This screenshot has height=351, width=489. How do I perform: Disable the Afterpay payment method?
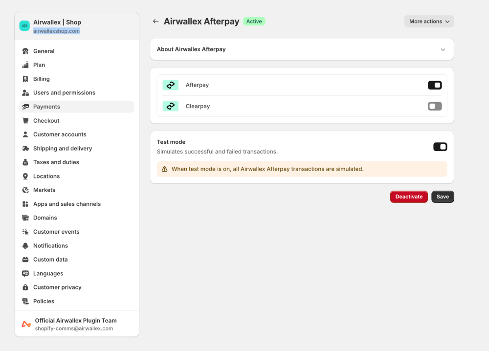point(434,85)
